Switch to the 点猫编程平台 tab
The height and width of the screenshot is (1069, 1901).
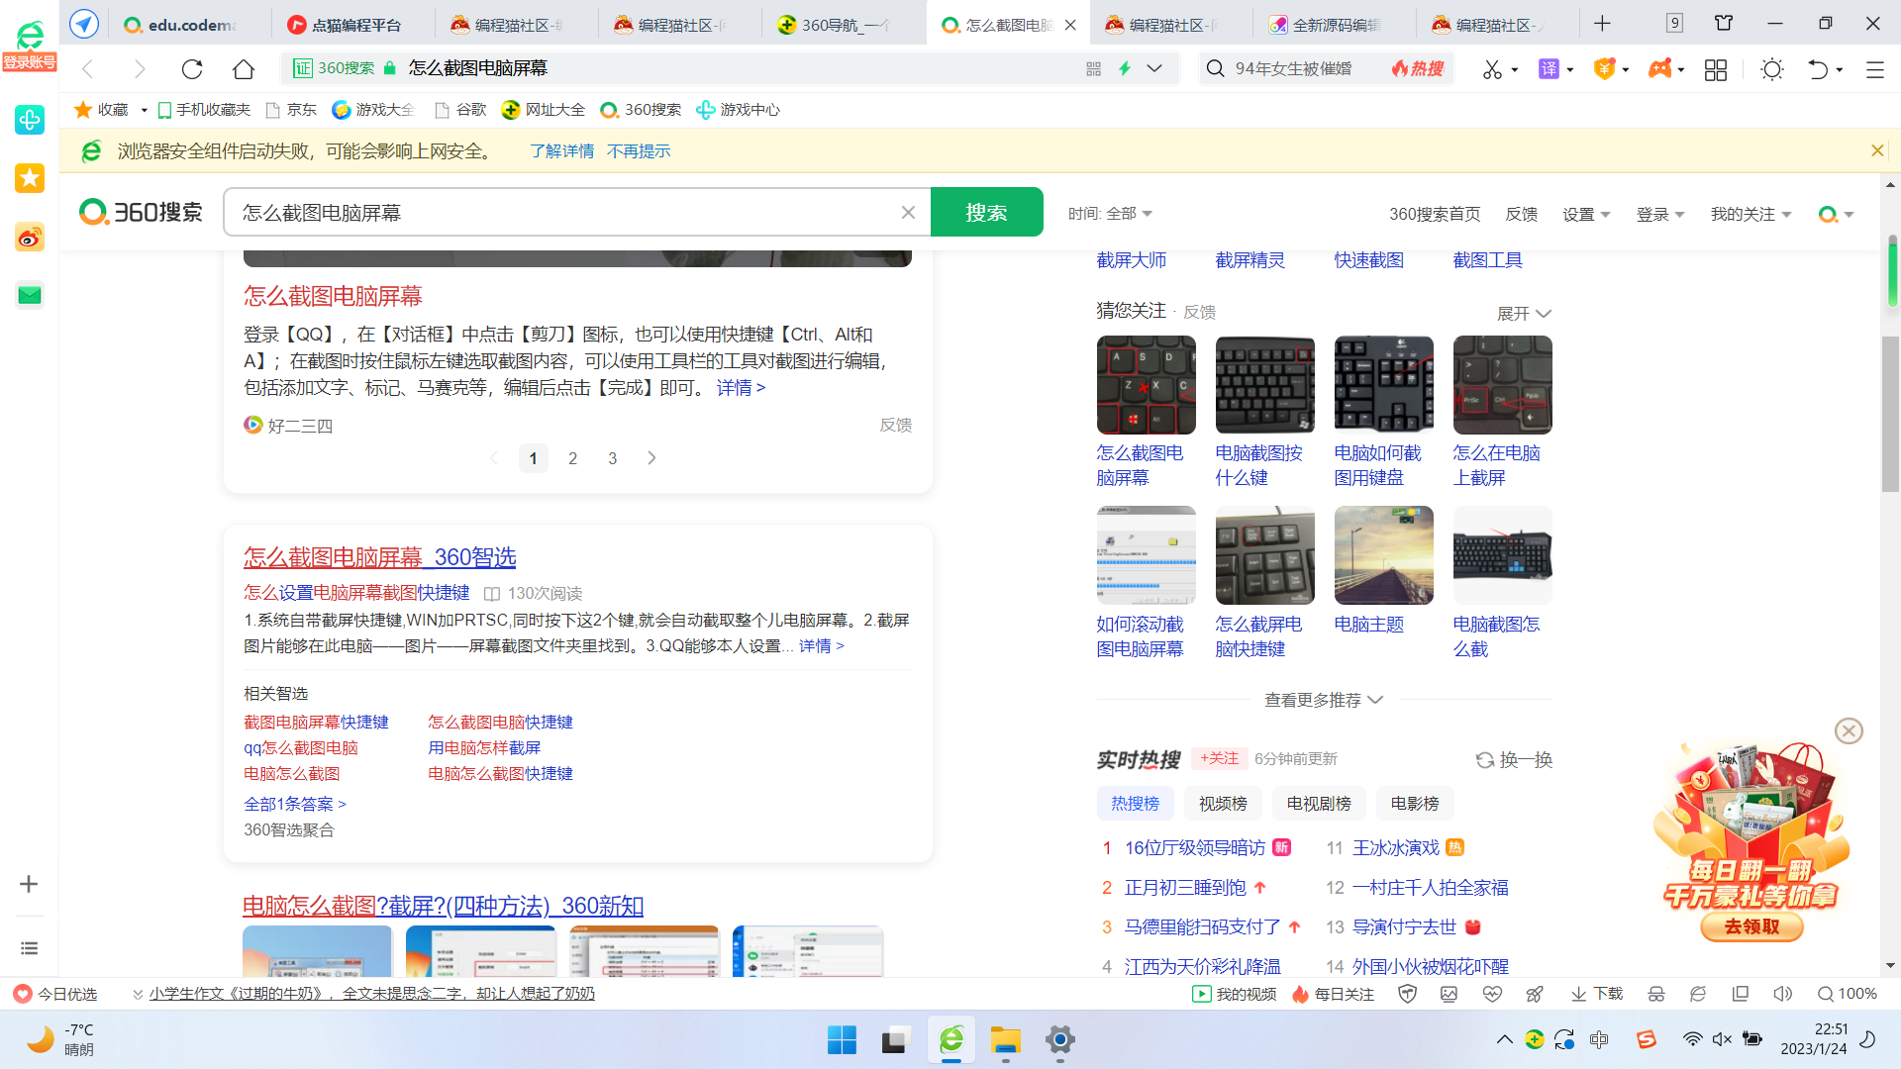pyautogui.click(x=352, y=24)
